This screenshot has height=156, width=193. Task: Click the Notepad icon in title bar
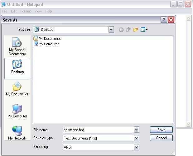click(x=3, y=4)
